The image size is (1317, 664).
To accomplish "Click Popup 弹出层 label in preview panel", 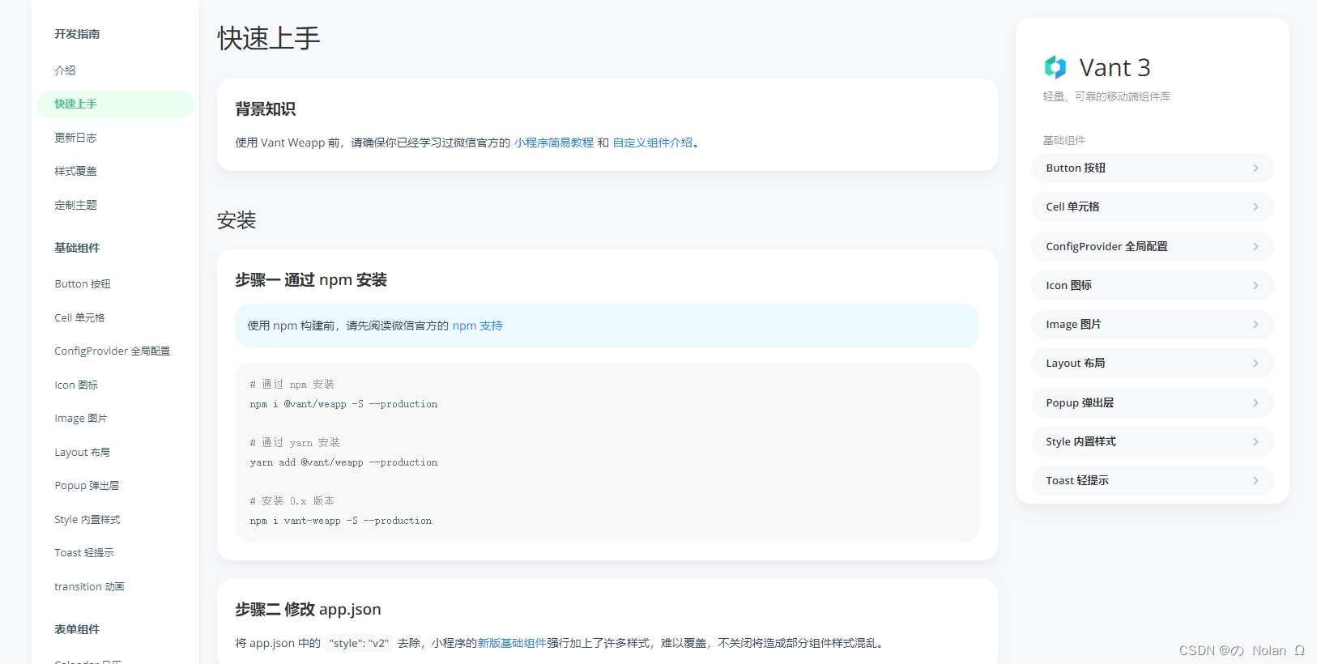I will (x=1080, y=403).
